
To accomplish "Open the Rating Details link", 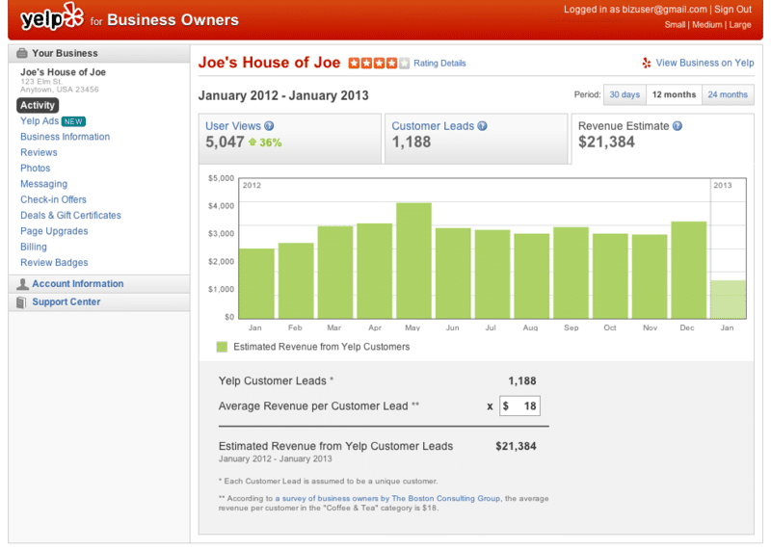I will 439,64.
